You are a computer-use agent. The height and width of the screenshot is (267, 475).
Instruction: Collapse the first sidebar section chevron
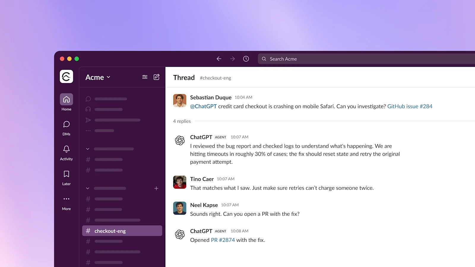coord(88,149)
